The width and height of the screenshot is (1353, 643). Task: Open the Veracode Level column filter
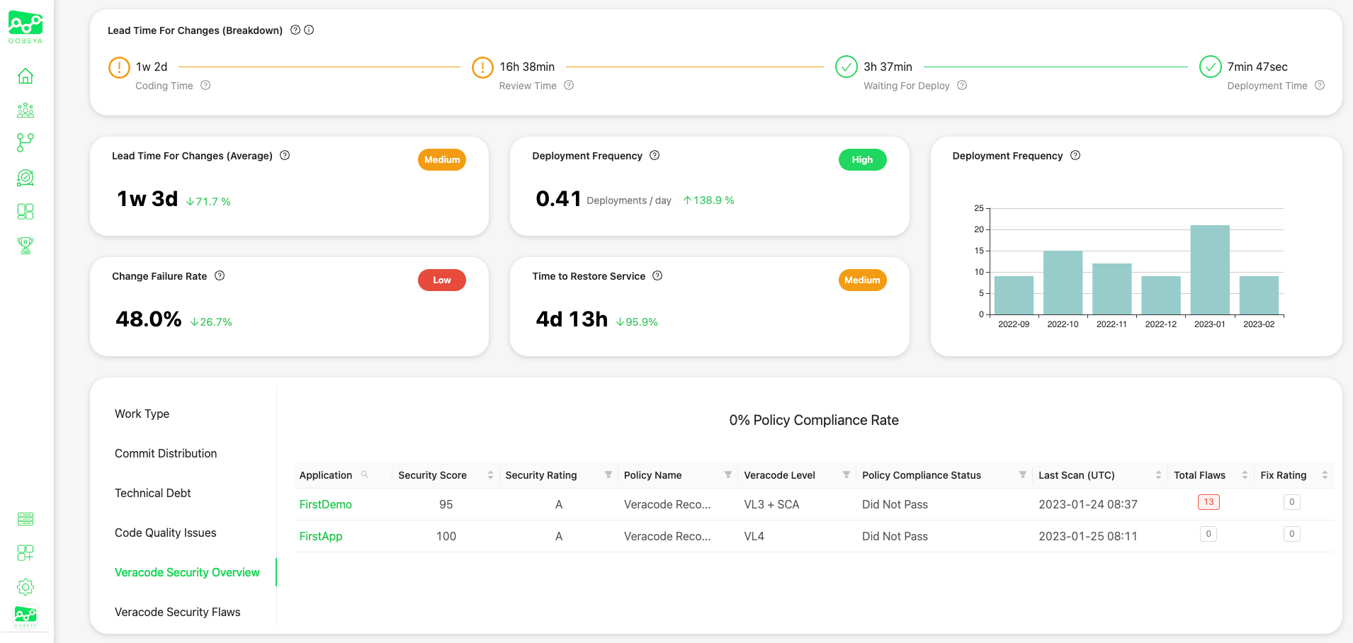coord(846,475)
